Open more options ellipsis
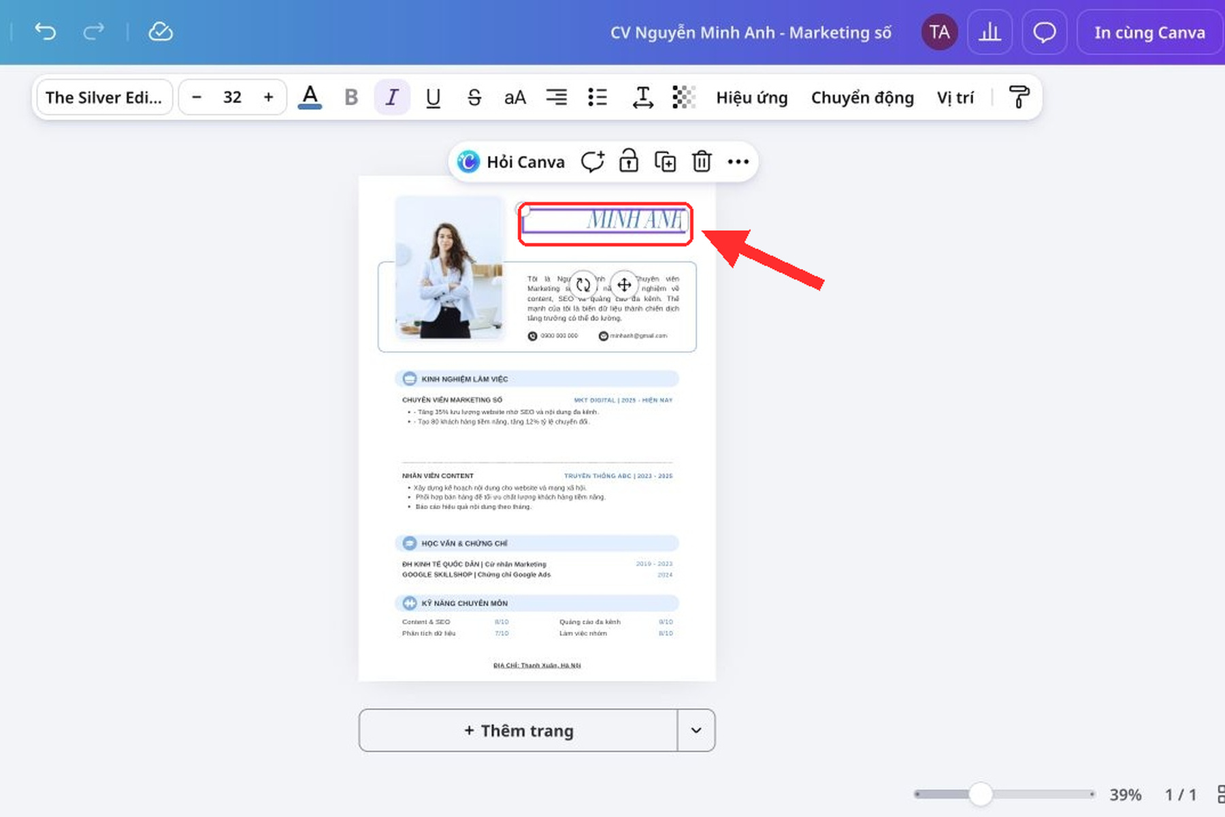The image size is (1225, 817). pos(738,162)
